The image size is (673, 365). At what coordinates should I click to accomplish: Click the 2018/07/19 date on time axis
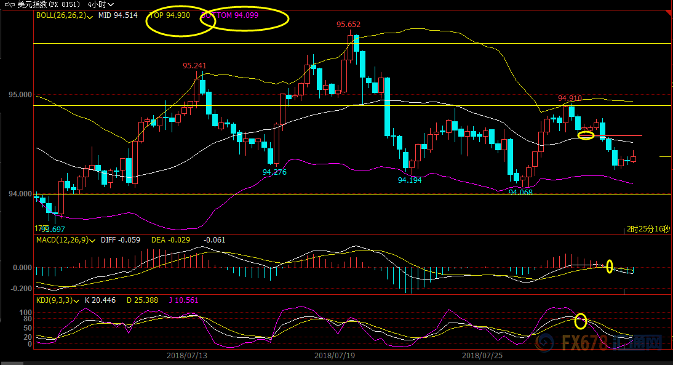coord(332,355)
